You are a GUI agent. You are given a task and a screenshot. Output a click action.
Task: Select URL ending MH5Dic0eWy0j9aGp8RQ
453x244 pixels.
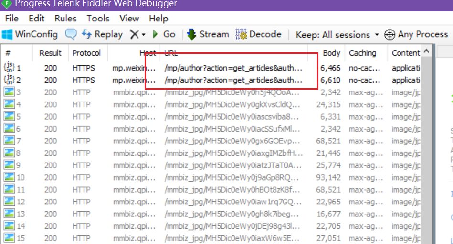[232, 177]
